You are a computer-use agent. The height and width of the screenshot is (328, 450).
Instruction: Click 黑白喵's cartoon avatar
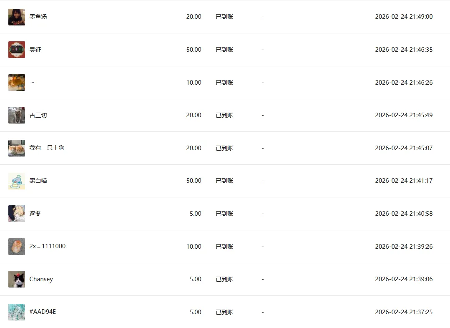17,181
